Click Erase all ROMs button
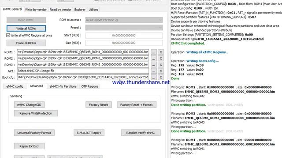Viewport: 282px width, 158px height. click(x=26, y=43)
